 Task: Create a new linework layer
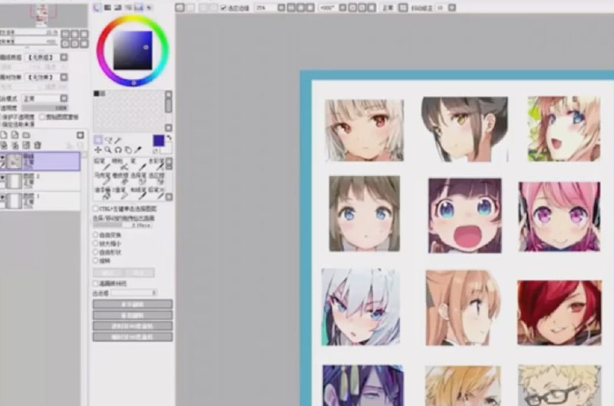pos(15,135)
